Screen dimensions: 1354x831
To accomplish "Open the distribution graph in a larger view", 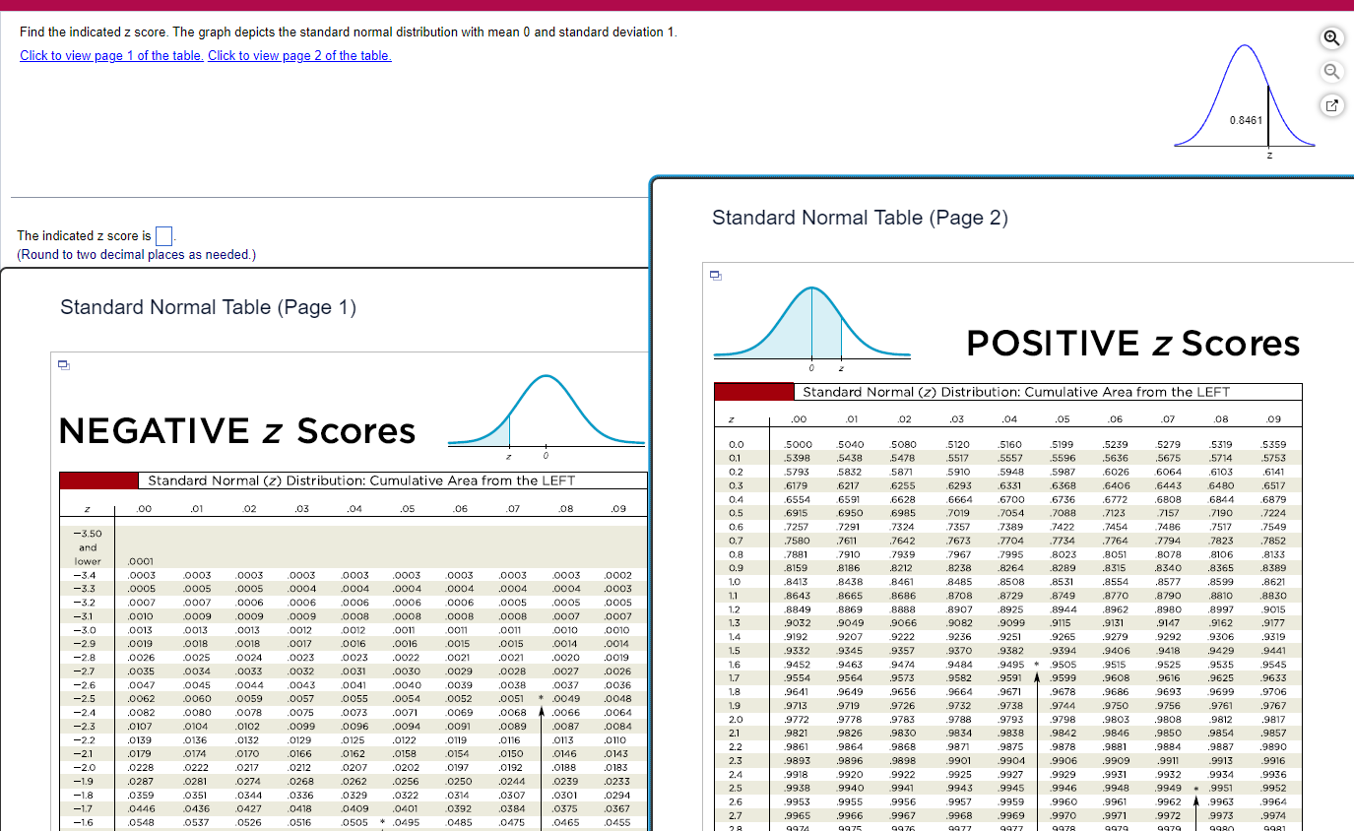I will pyautogui.click(x=1331, y=105).
